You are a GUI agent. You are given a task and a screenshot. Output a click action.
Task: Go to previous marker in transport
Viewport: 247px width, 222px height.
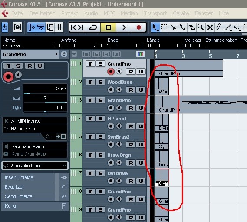(x=73, y=27)
